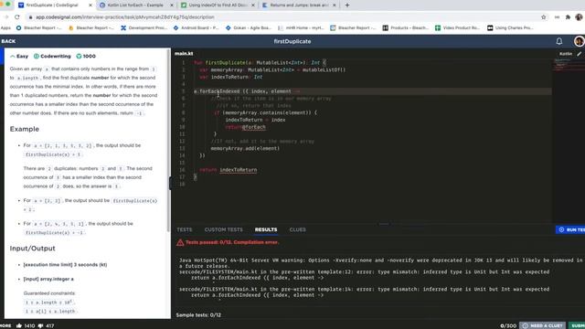Click the editor settings pencil icon
585x329 pixels.
[580, 54]
